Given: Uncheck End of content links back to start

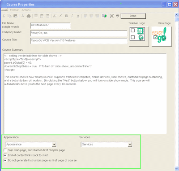Looking at the screenshot, I should point(5,155).
